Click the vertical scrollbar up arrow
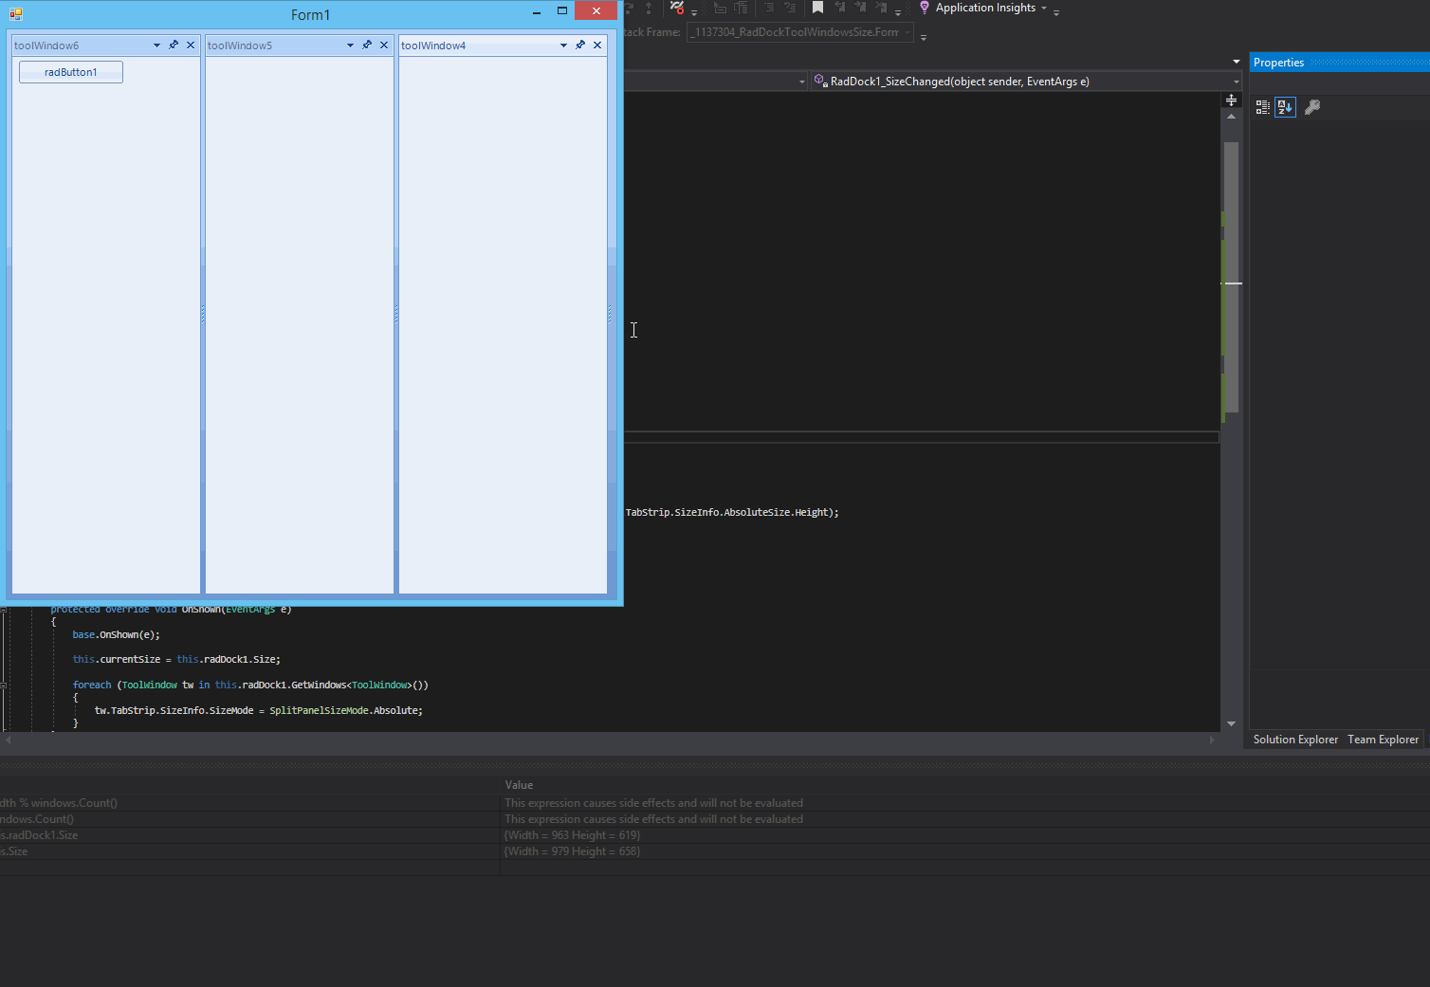Viewport: 1430px width, 987px height. click(1231, 117)
